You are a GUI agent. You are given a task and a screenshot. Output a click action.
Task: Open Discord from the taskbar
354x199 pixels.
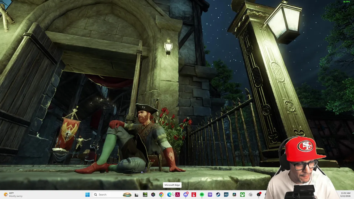point(186,195)
